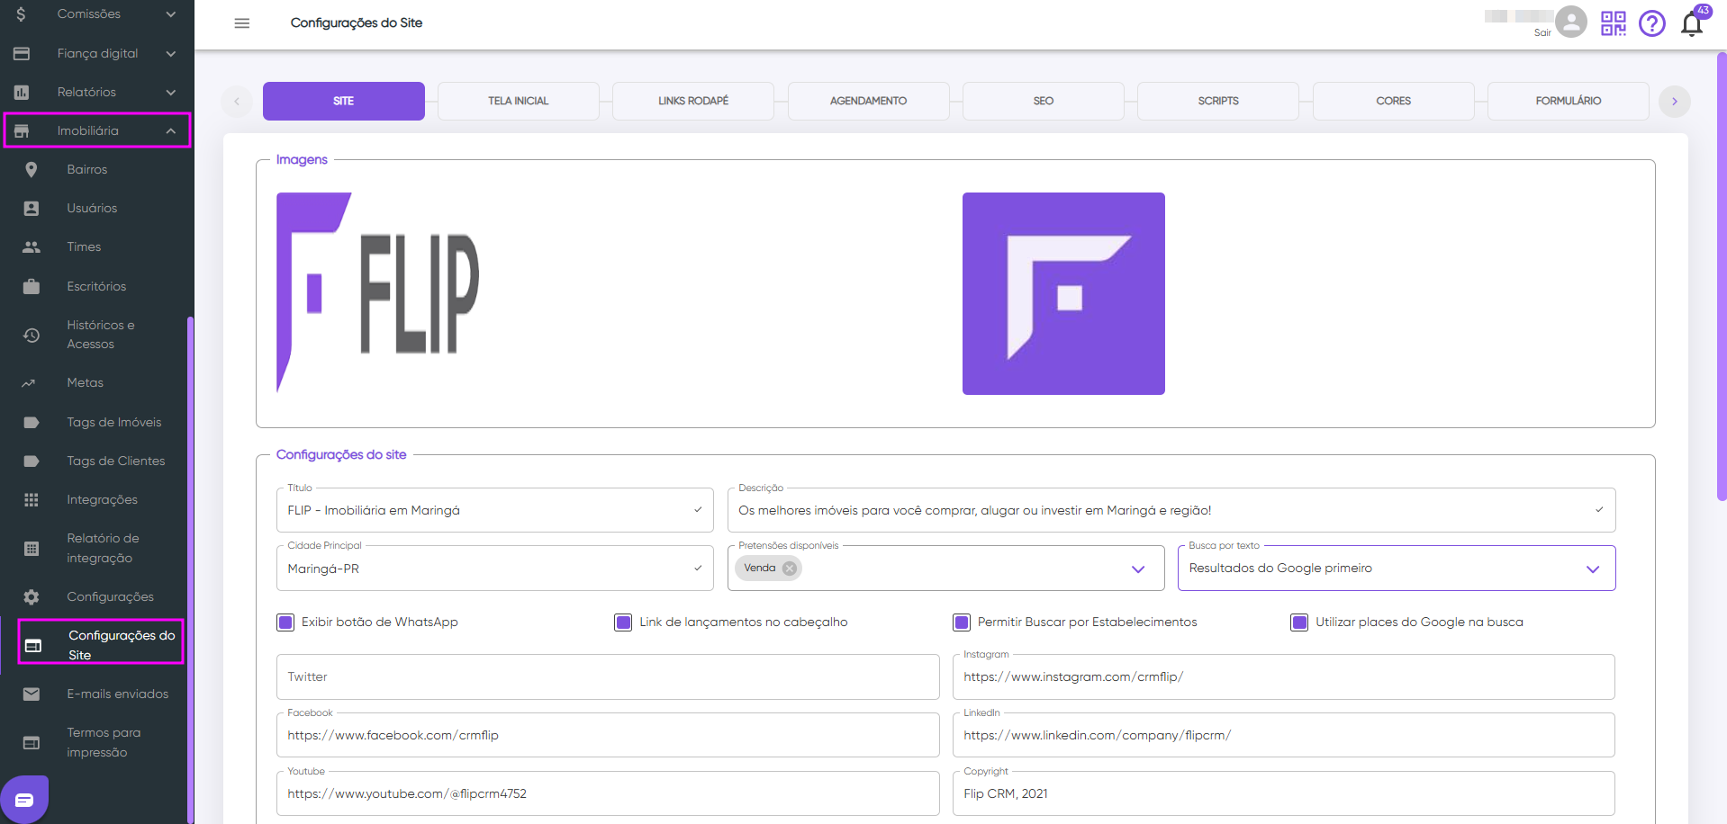Toggle Permitir Buscar por Estabelecimentos checkbox
Screen dimensions: 1727x824
coord(962,622)
